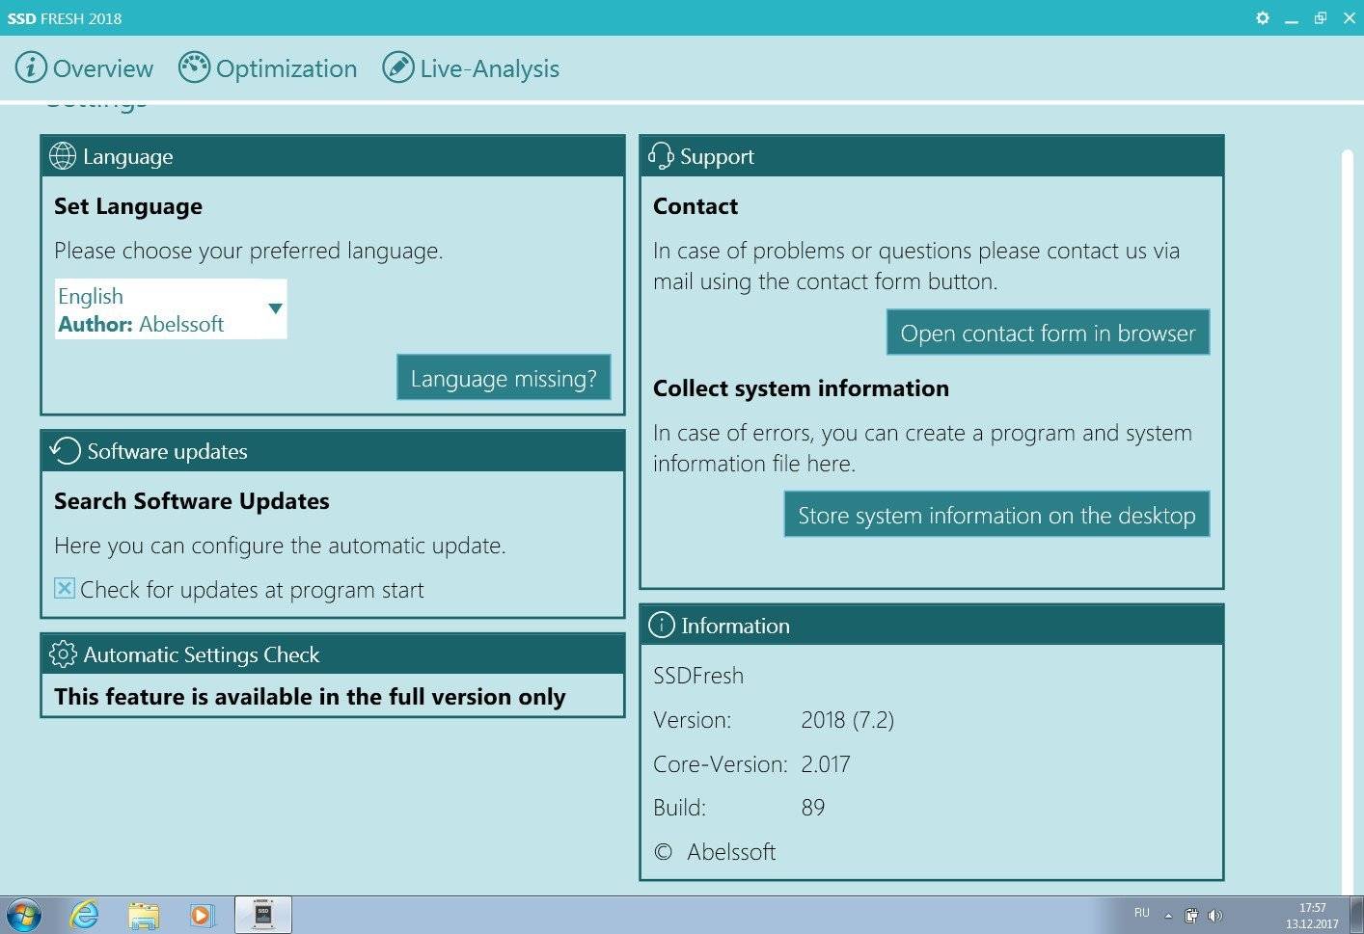
Task: Open Windows Explorer from taskbar
Action: (x=144, y=915)
